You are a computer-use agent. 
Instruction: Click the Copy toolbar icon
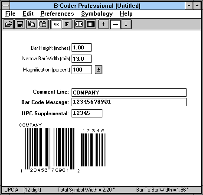[x=32, y=24]
